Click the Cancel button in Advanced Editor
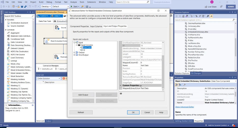The height and width of the screenshot is (128, 238). point(147,113)
